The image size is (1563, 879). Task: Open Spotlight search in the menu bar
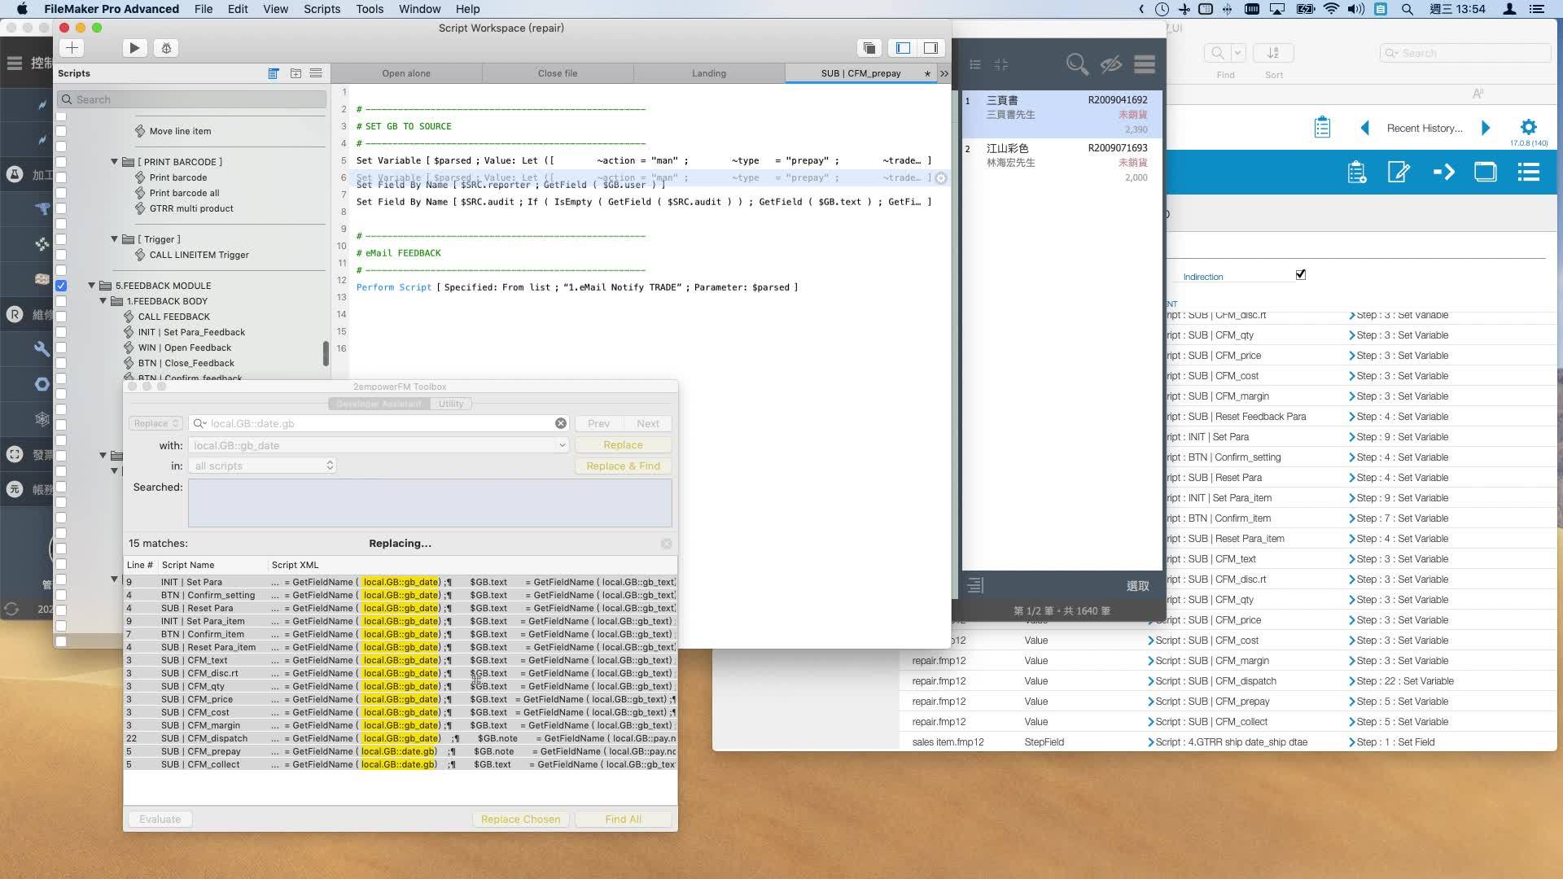click(x=1407, y=9)
